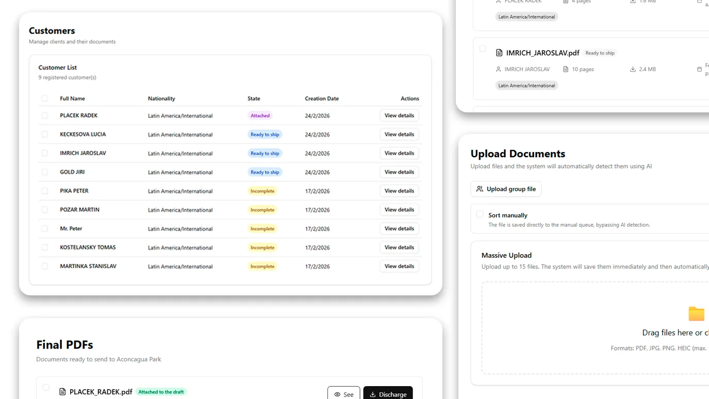Click the yellow folder icon in upload dropzone
Screen dimensions: 709x399
pyautogui.click(x=696, y=314)
